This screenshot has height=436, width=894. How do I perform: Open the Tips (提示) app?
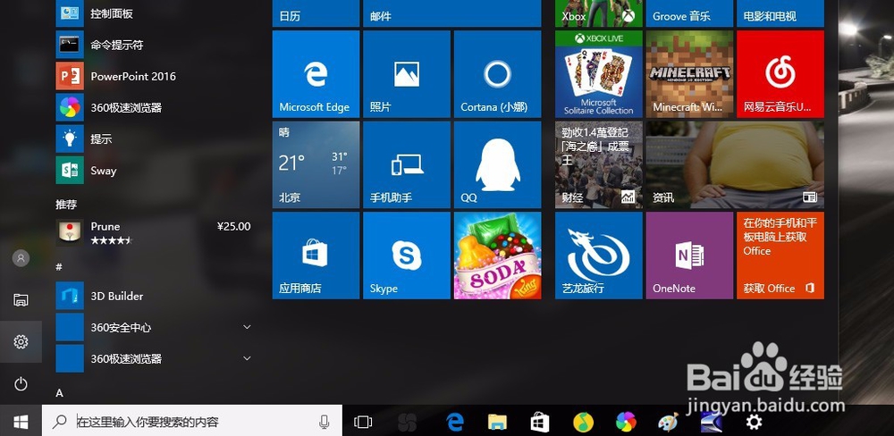[x=154, y=139]
